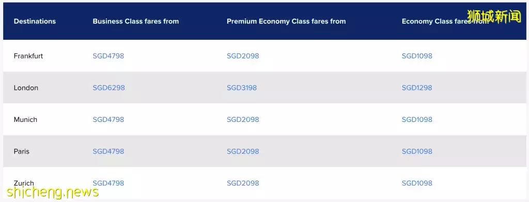
Task: View Paris Business Class fare SGD4798
Action: 108,151
